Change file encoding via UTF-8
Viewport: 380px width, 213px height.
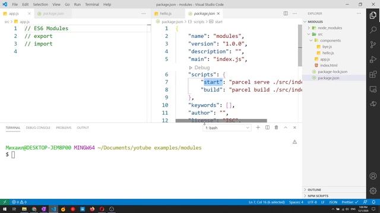tap(312, 202)
